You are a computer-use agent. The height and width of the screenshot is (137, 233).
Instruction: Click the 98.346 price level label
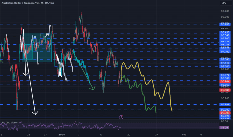(x=225, y=35)
